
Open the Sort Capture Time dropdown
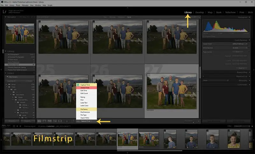[86, 121]
